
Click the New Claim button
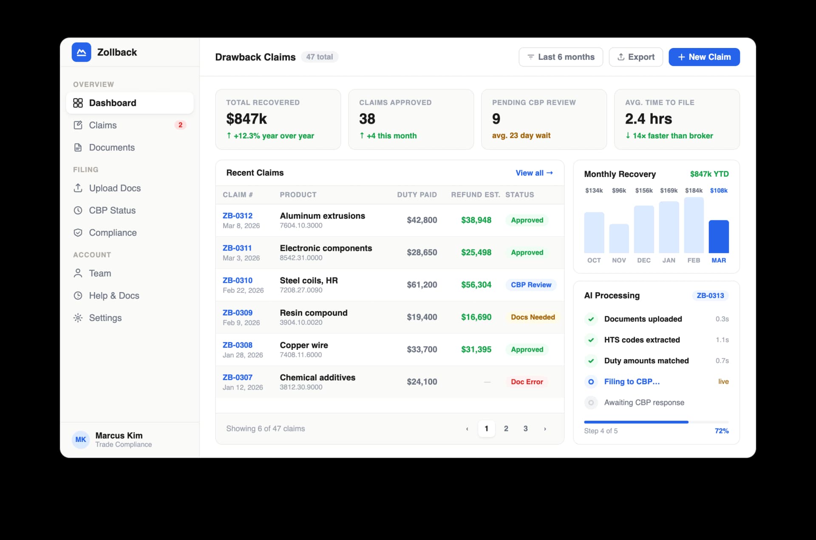click(704, 57)
